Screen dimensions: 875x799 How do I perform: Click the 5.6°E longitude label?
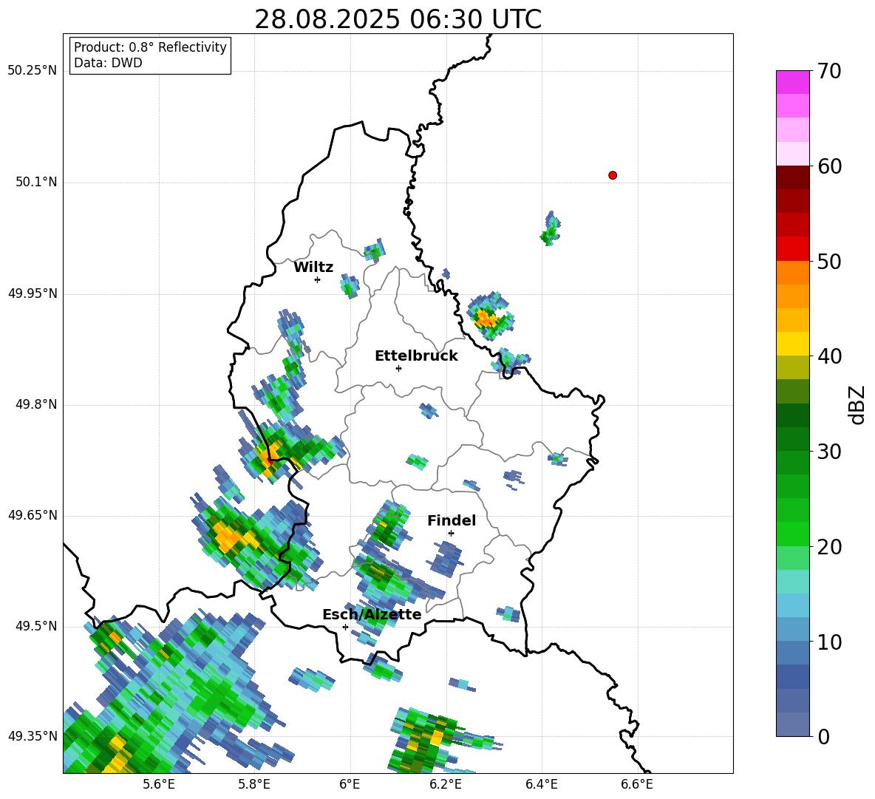click(x=159, y=784)
